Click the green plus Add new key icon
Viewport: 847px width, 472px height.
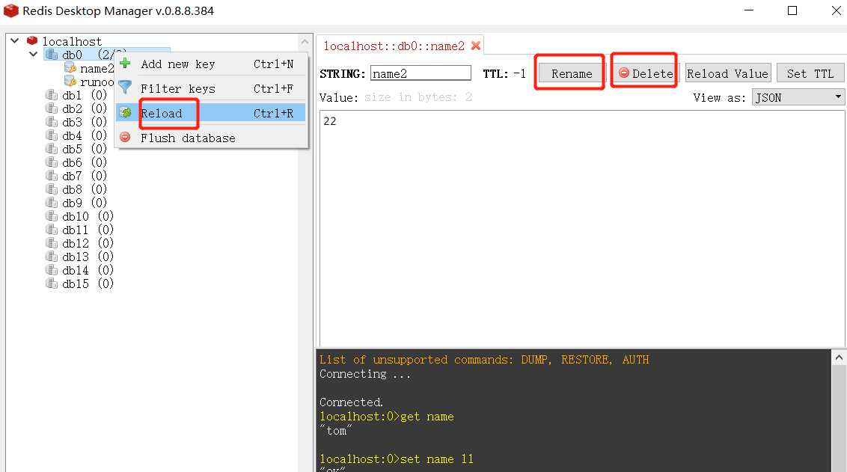click(x=125, y=63)
